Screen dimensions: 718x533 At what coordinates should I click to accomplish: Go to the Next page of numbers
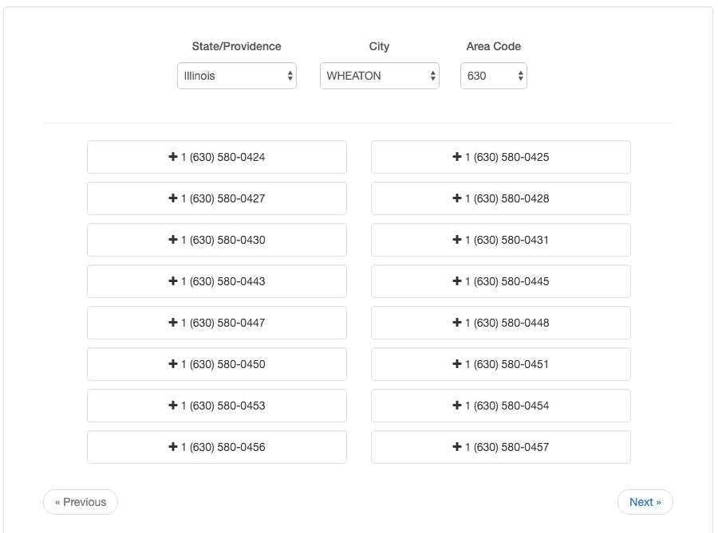coord(645,502)
